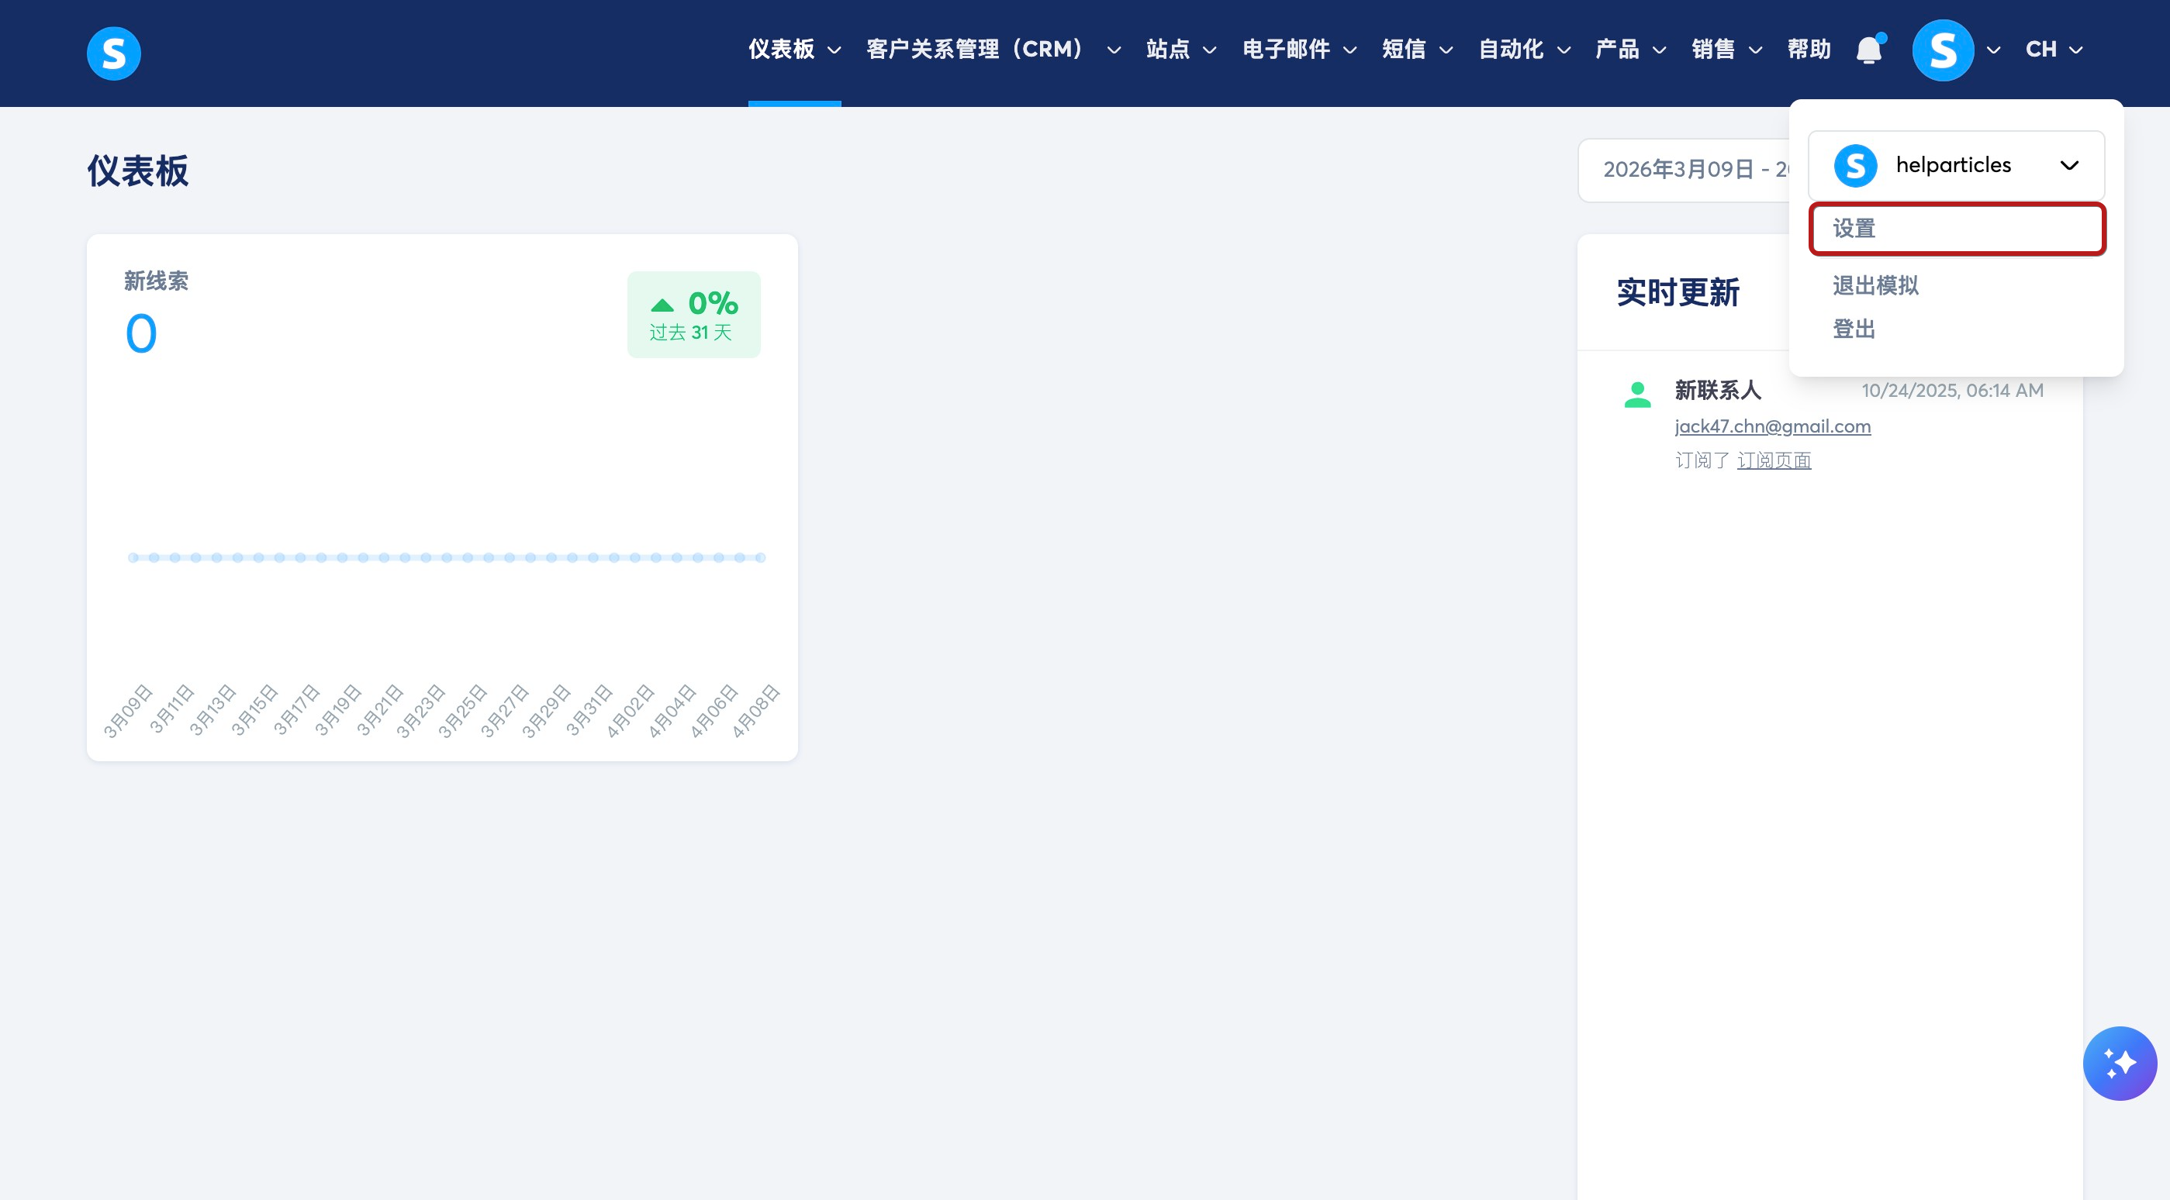The width and height of the screenshot is (2170, 1200).
Task: Open the 帮助 menu item
Action: pyautogui.click(x=1809, y=50)
